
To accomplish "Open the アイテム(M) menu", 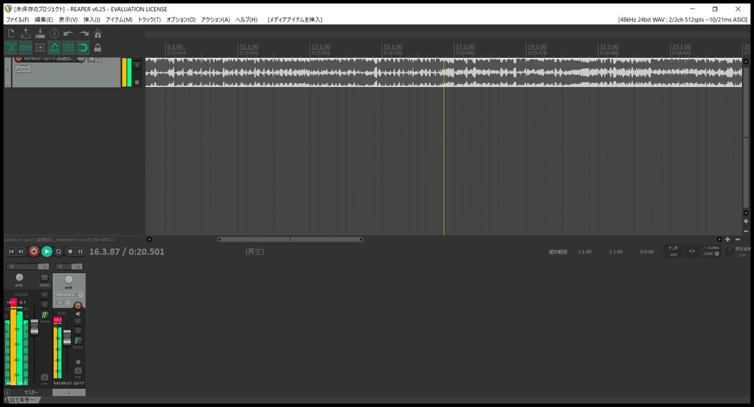I will [x=118, y=19].
